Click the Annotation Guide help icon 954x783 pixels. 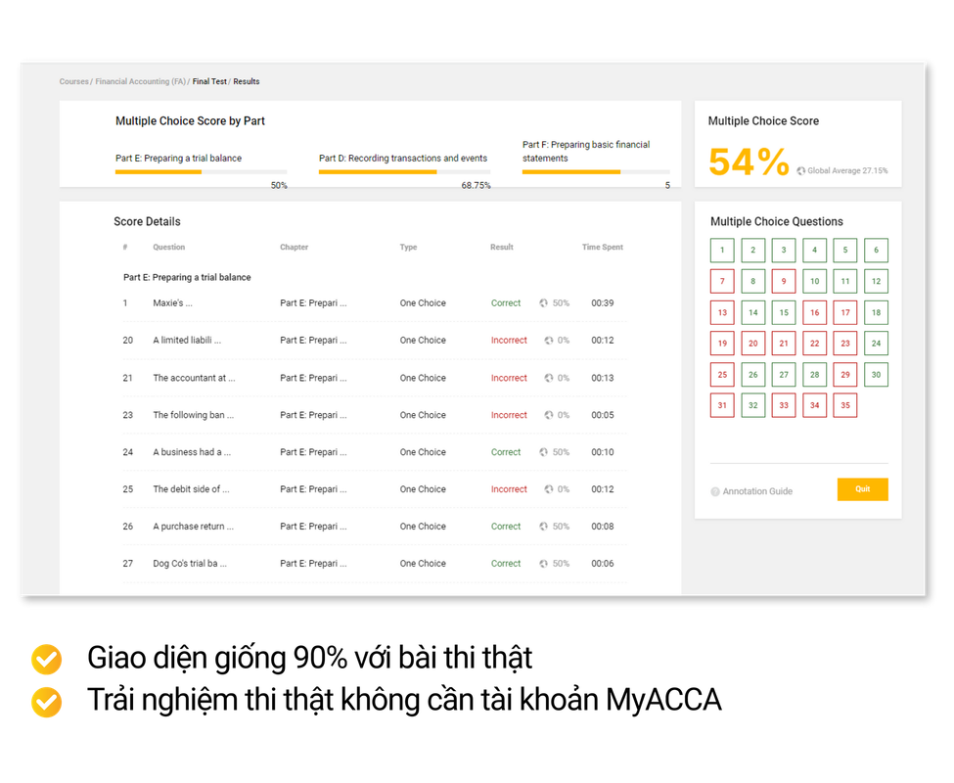point(715,491)
